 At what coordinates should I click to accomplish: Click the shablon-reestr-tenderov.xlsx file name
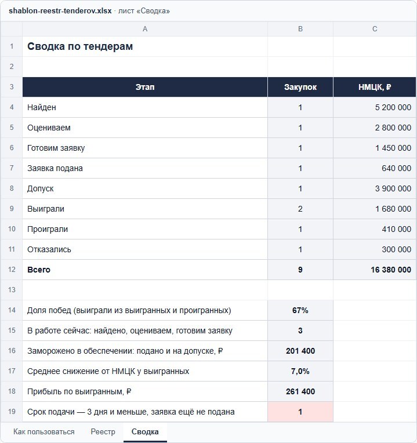click(60, 11)
